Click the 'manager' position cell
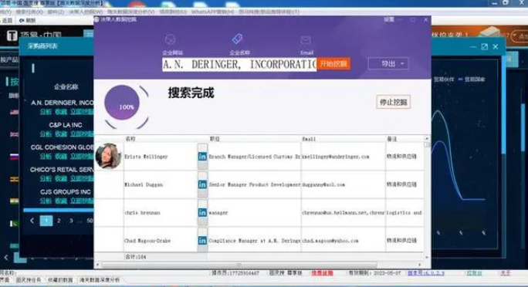 pyautogui.click(x=255, y=213)
